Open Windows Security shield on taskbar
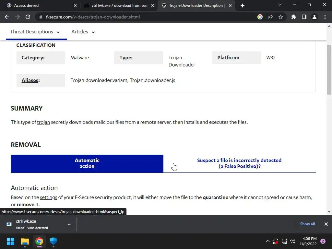This screenshot has height=249, width=332. 53,241
